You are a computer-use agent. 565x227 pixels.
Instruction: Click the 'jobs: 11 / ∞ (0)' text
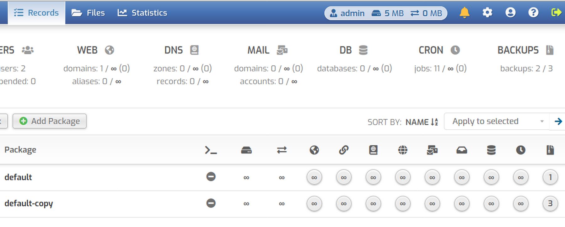click(440, 68)
